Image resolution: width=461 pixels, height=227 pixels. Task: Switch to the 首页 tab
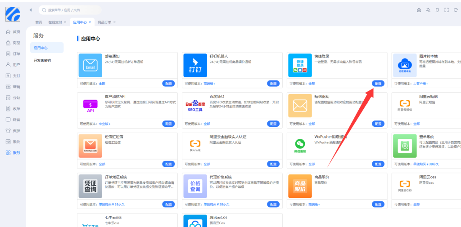[x=39, y=22]
